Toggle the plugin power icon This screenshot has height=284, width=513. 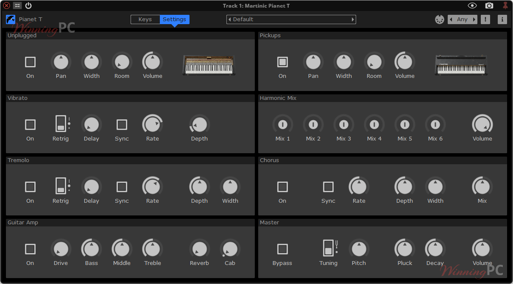(x=28, y=6)
